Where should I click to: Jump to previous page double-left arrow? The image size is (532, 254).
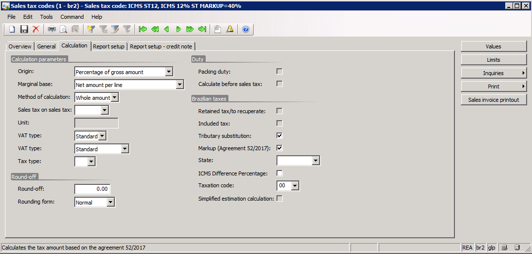click(155, 30)
